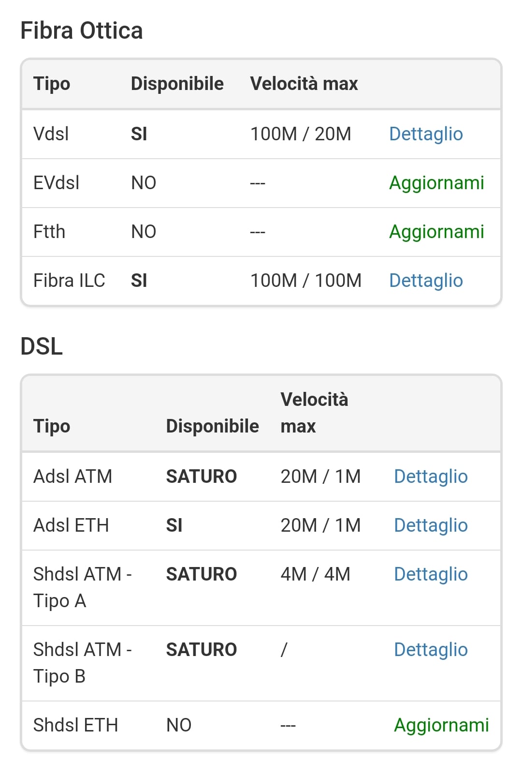Open the Dettaglio link for Fibra ILC

426,281
